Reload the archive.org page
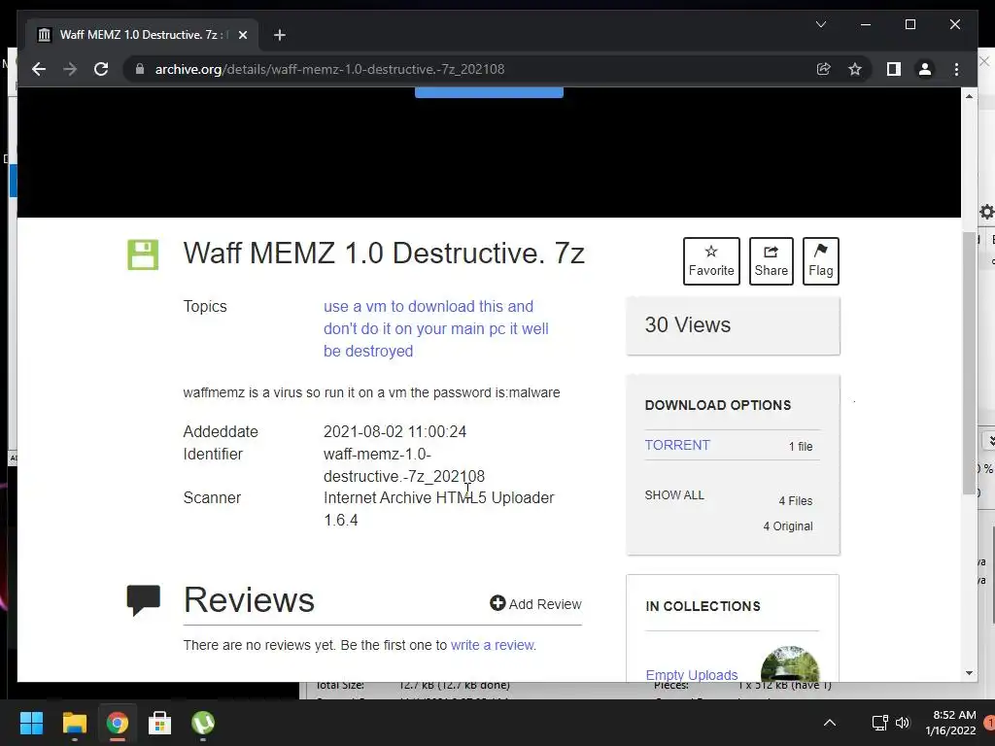Viewport: 995px width, 746px height. pos(101,69)
